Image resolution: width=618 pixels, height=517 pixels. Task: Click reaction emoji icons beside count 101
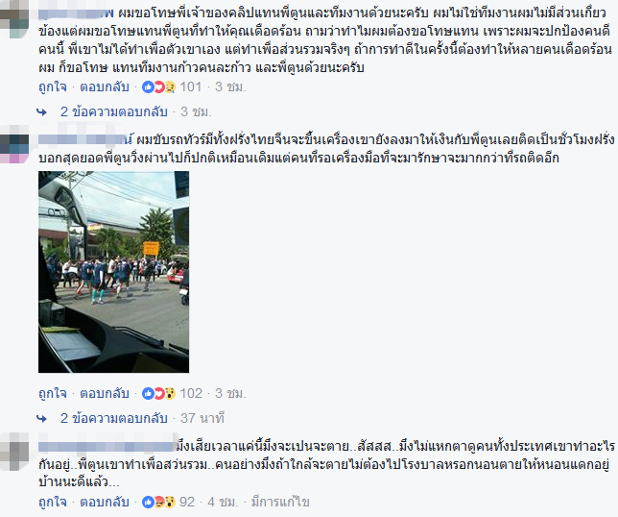point(158,86)
